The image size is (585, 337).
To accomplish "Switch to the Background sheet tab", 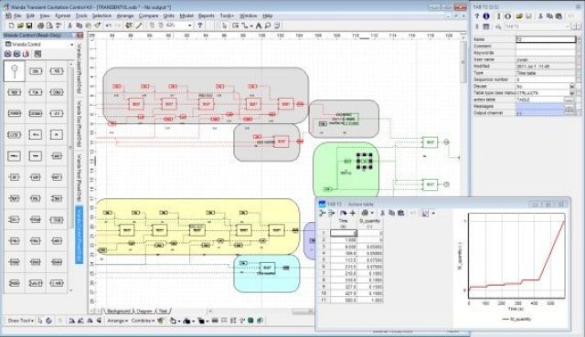I will coord(119,311).
